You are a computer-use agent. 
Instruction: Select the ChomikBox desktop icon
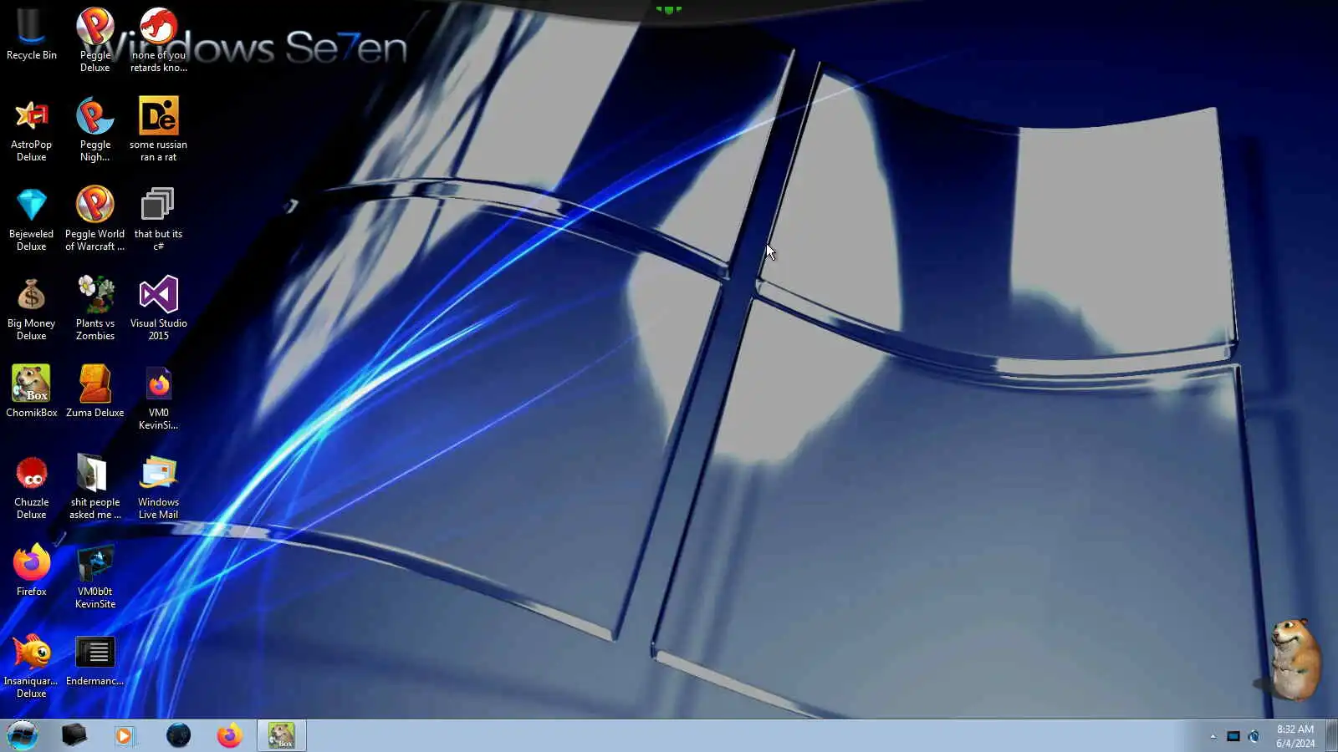pos(31,392)
